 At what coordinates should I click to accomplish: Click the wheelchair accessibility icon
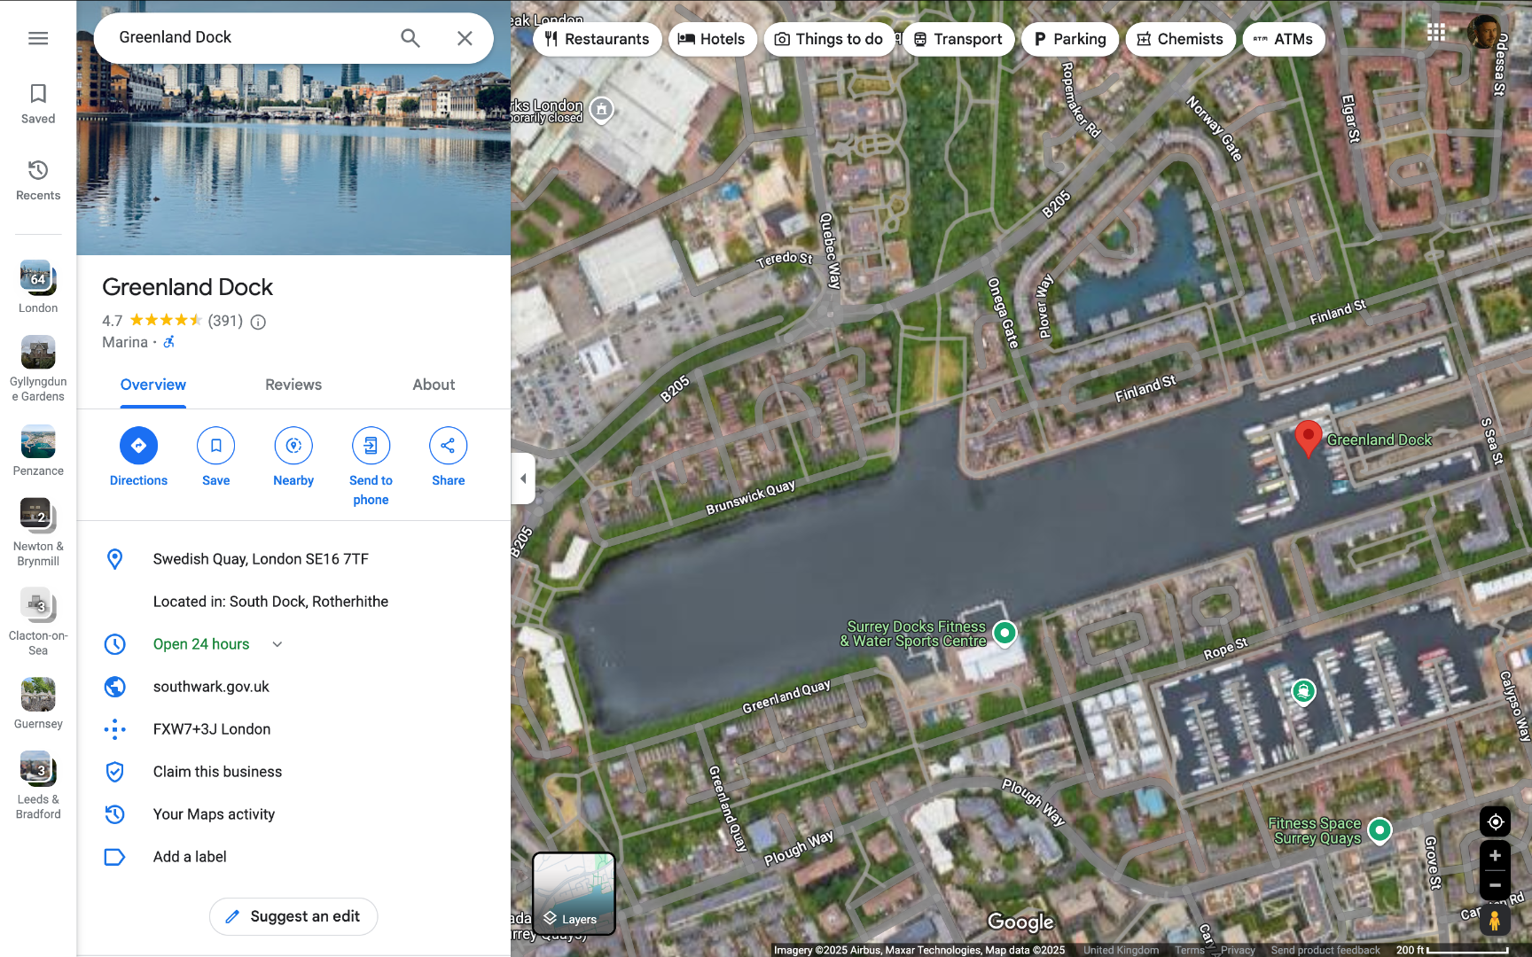pos(168,342)
